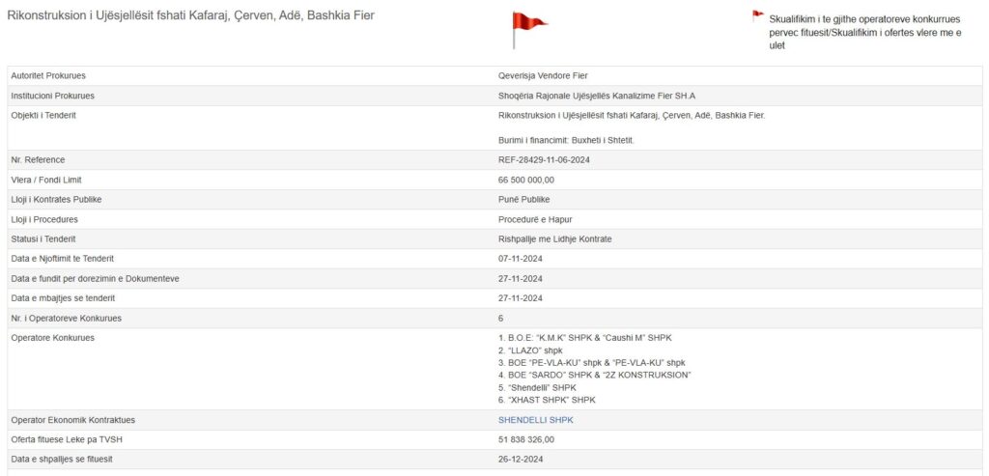Click the Punë Publike contract type value
Screen dimensions: 989x476
tap(523, 199)
